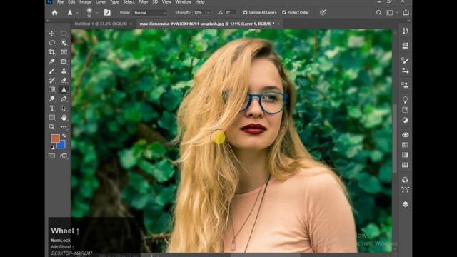The height and width of the screenshot is (257, 457).
Task: Select the Eraser tool
Action: click(64, 80)
